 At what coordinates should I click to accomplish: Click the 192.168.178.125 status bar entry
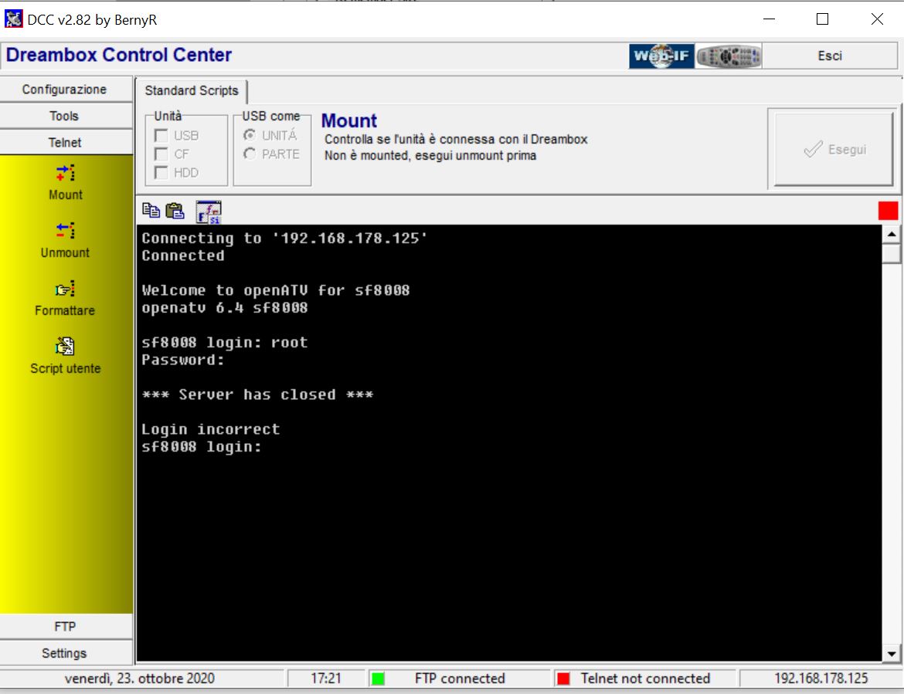click(x=821, y=679)
